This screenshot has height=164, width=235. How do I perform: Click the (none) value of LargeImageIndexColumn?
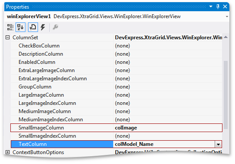point(122,103)
